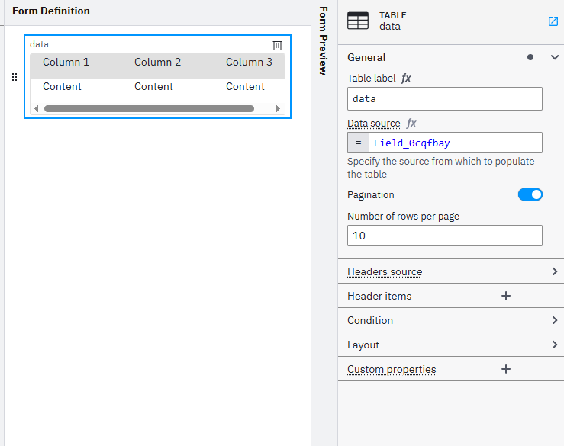This screenshot has width=564, height=446.
Task: Click the fx icon next to Data source
Action: pyautogui.click(x=411, y=123)
